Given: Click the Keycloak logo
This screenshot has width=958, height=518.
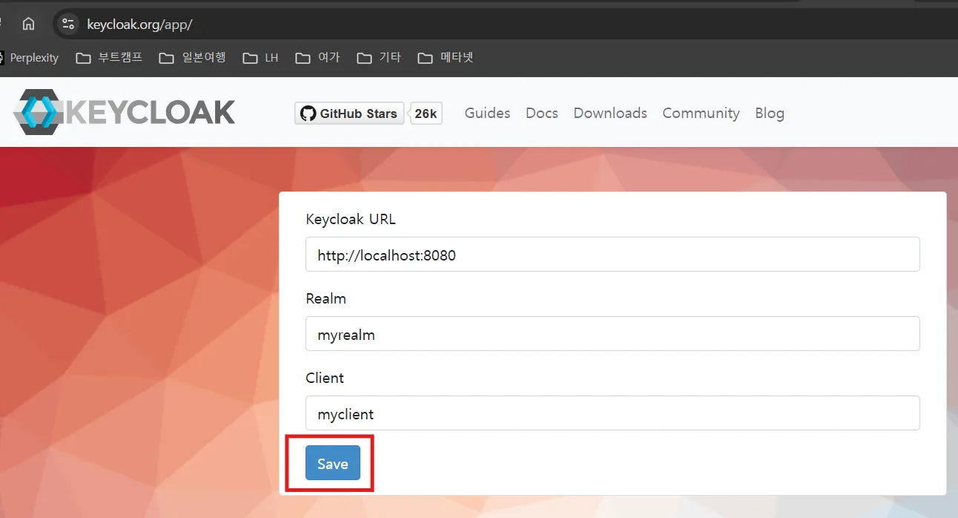Looking at the screenshot, I should (124, 112).
